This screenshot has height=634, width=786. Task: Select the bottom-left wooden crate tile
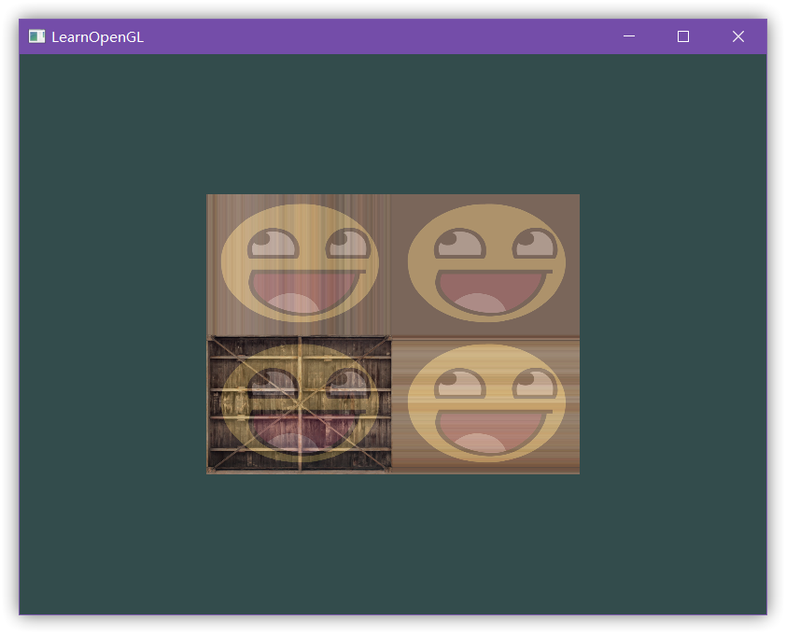pos(300,404)
